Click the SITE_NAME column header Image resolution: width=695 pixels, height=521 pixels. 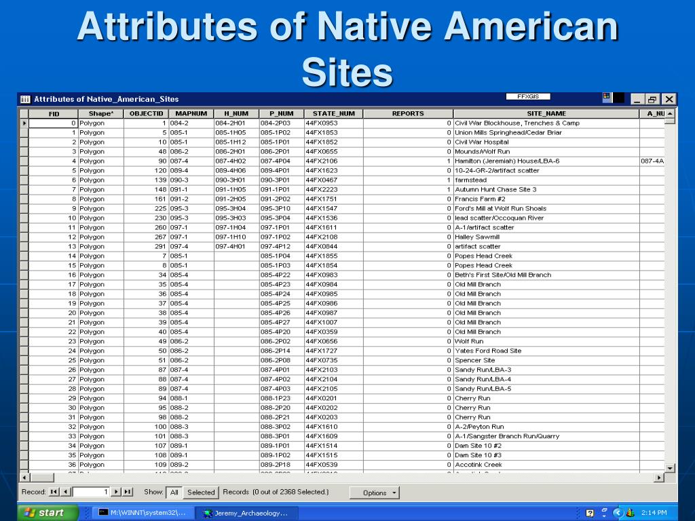point(546,114)
